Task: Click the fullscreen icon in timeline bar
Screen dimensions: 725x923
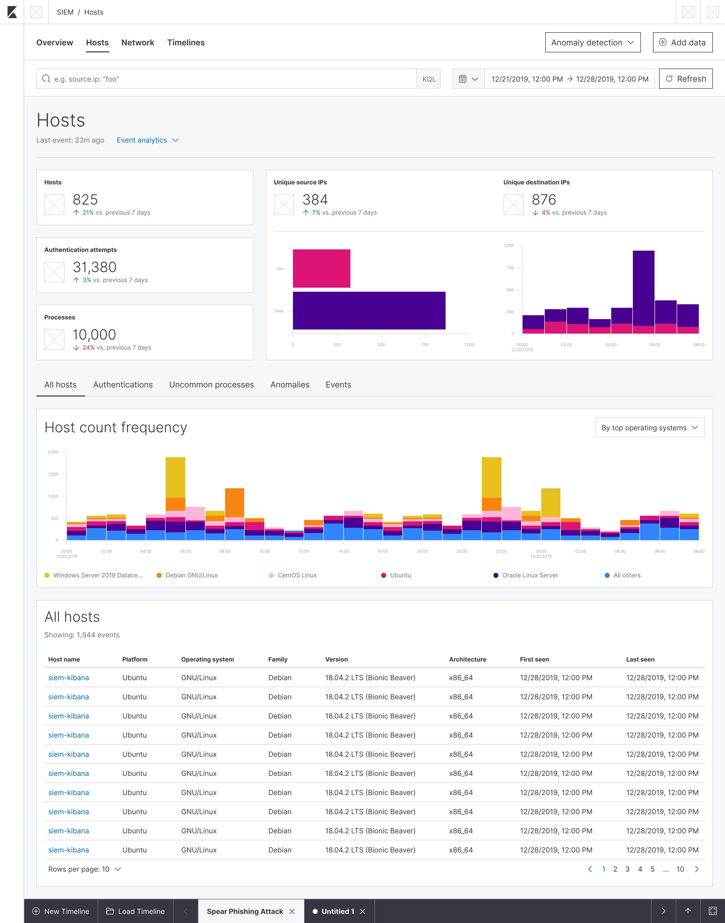Action: pyautogui.click(x=713, y=911)
